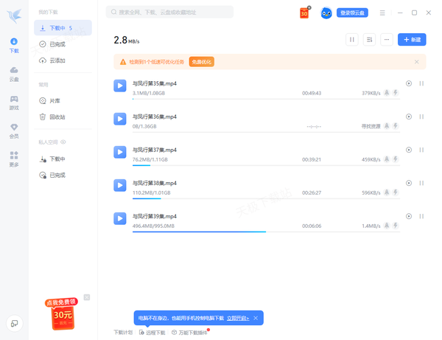
Task: Click the 免费优化 orange button
Action: (202, 62)
